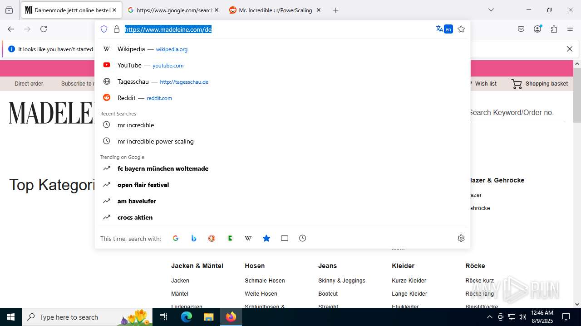The image size is (581, 326).
Task: Open the Direct order link
Action: (x=29, y=84)
